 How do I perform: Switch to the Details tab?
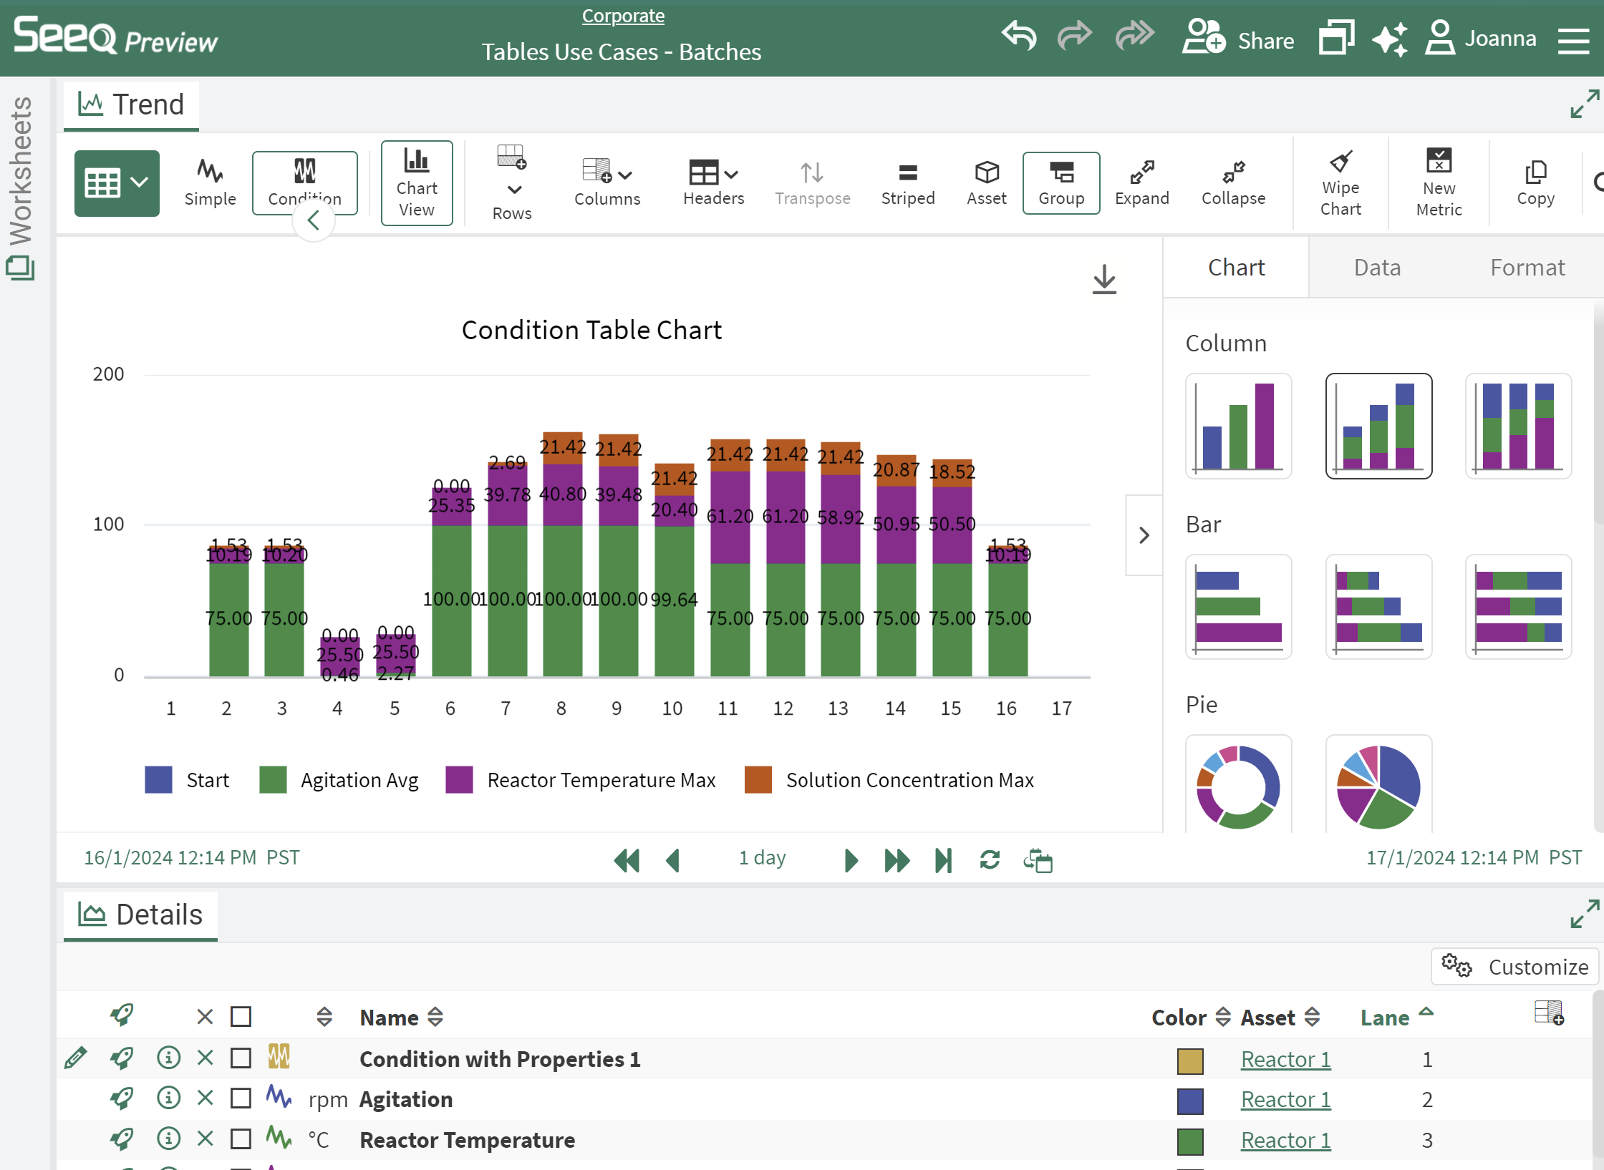coord(141,915)
